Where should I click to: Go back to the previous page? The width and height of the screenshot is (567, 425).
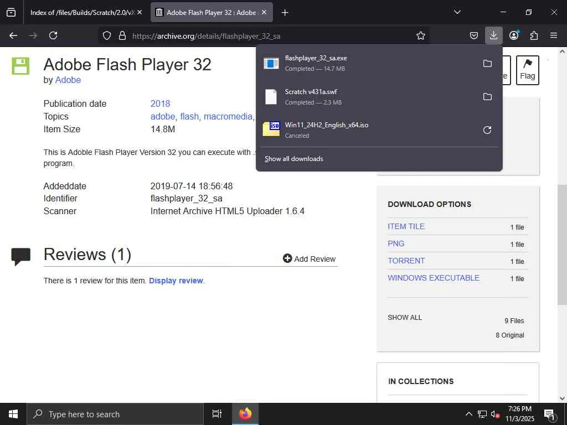click(x=13, y=35)
